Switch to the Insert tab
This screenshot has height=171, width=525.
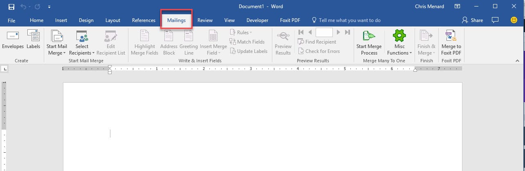(61, 20)
